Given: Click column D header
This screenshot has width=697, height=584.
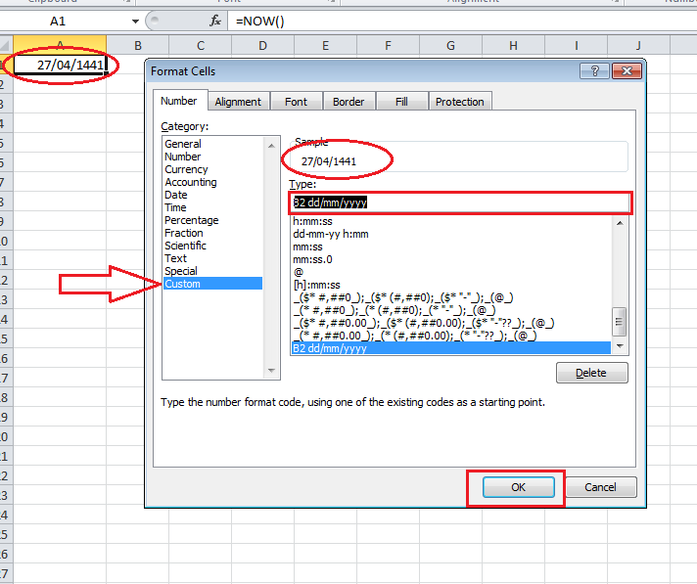Looking at the screenshot, I should click(x=262, y=45).
